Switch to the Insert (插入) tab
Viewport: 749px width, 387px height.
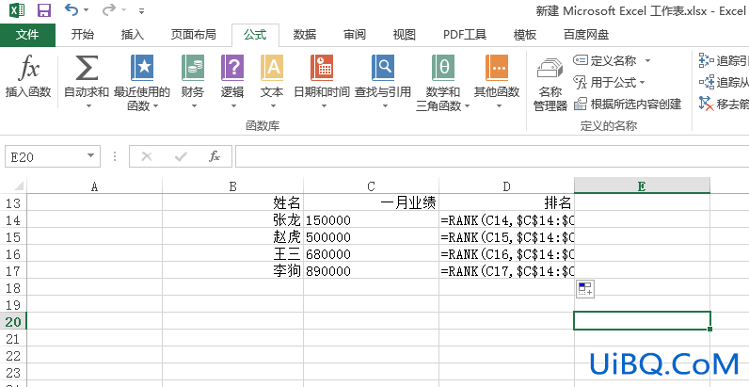133,35
